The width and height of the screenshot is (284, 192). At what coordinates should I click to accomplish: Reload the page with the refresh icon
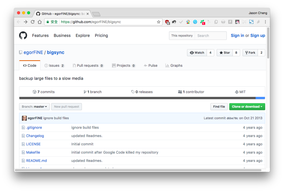[x=33, y=22]
